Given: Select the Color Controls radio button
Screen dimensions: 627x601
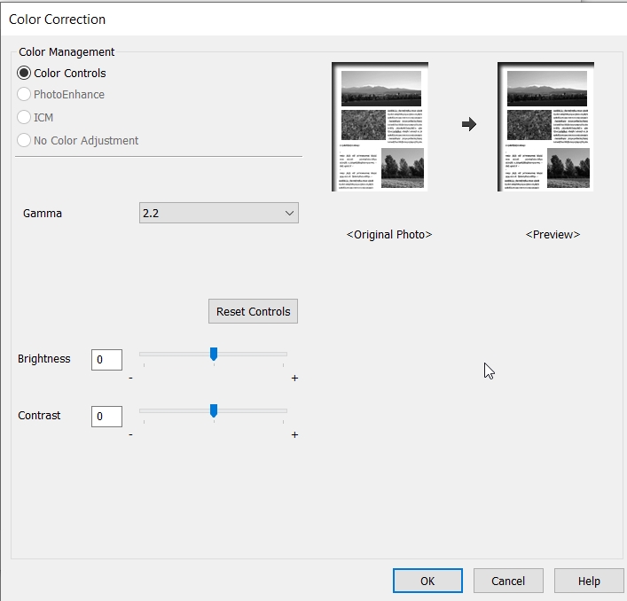Looking at the screenshot, I should point(24,73).
